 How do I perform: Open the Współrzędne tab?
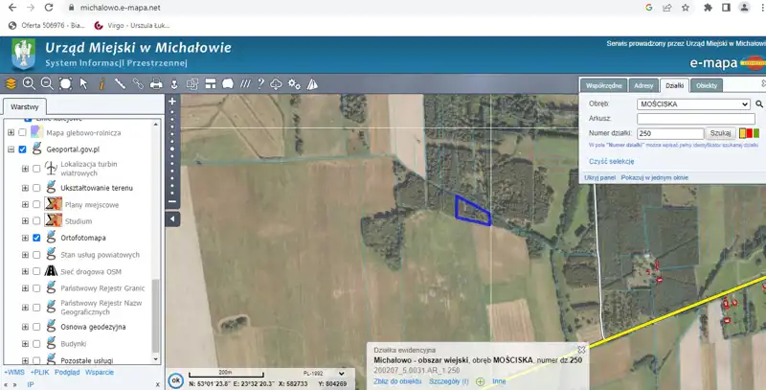coord(605,85)
